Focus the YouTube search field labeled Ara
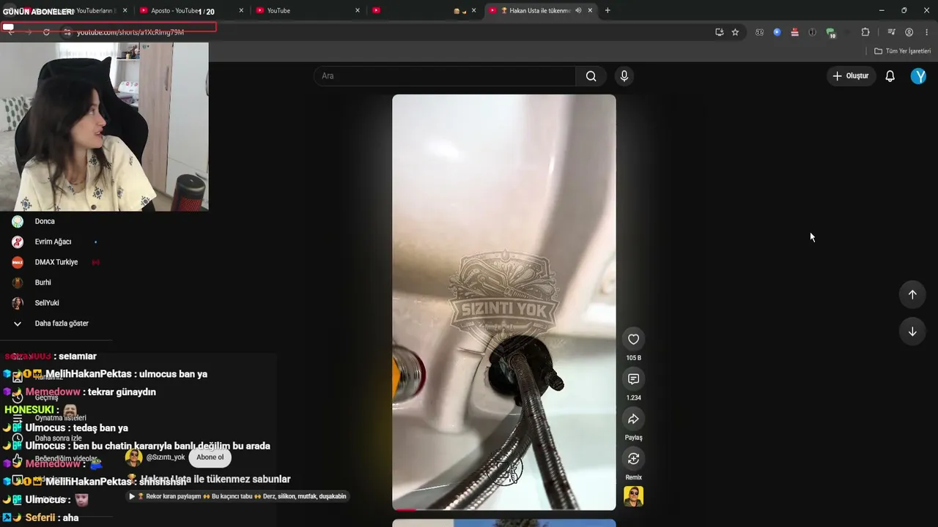938x527 pixels. (445, 76)
